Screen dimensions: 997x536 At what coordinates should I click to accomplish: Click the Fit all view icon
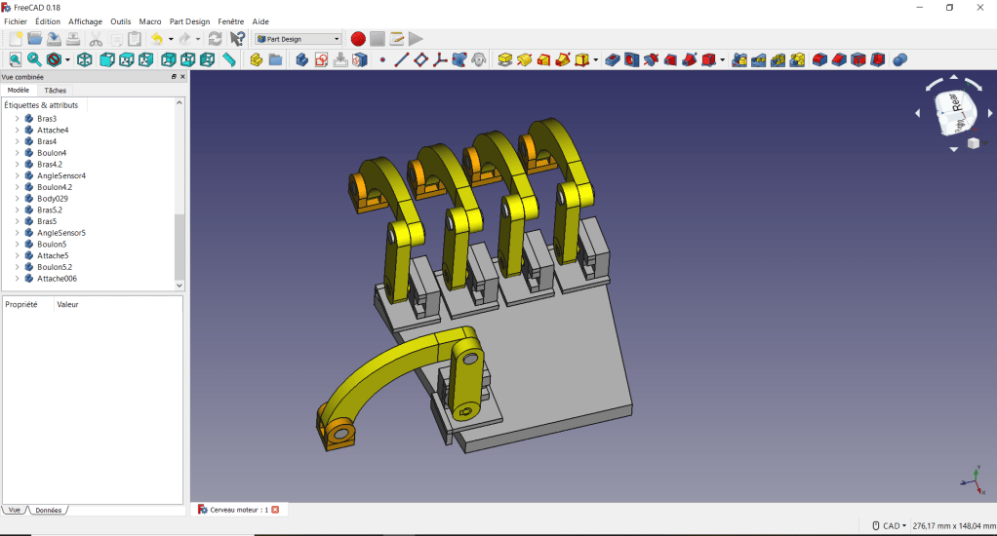coord(15,60)
